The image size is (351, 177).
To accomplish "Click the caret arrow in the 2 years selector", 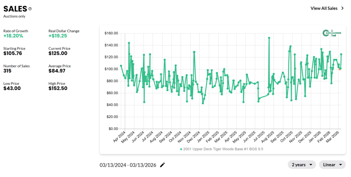I will [x=311, y=165].
